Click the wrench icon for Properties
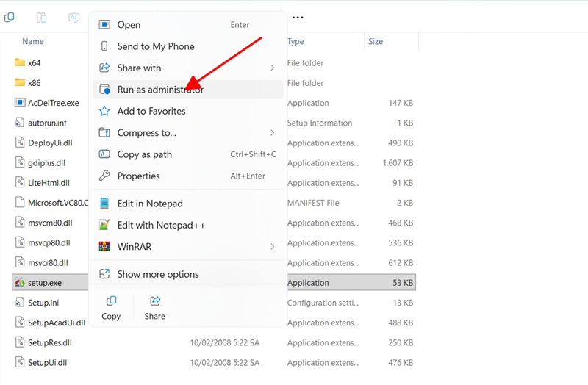The image size is (588, 385). pyautogui.click(x=104, y=176)
